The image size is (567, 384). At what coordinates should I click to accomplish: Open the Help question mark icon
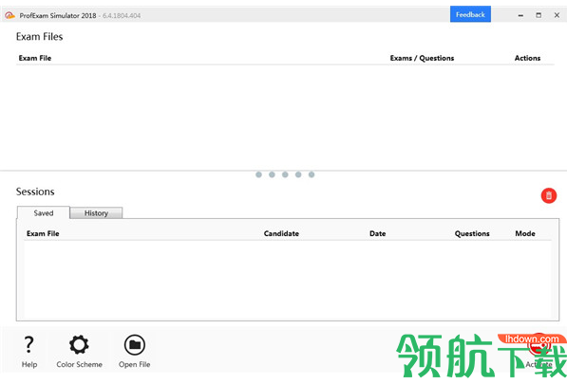[x=28, y=345]
